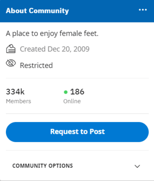
Task: Click the crossed-out eye Restricted icon
Action: click(x=11, y=63)
